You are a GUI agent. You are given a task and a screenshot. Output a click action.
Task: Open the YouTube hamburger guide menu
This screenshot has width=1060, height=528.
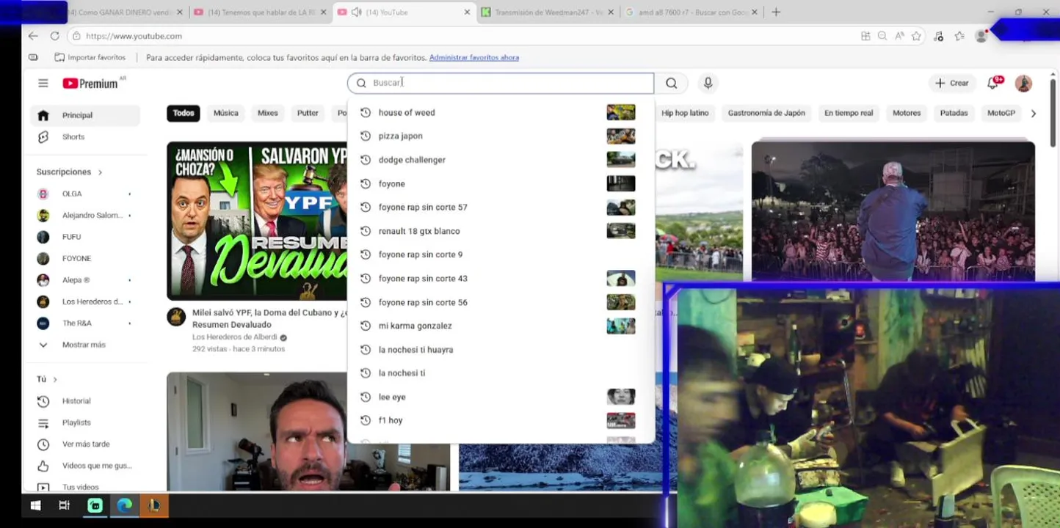pos(43,84)
